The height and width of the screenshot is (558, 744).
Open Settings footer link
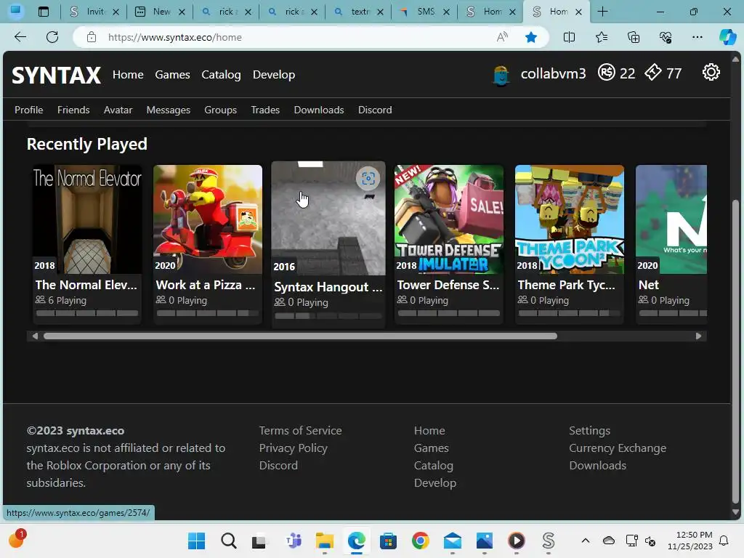589,430
